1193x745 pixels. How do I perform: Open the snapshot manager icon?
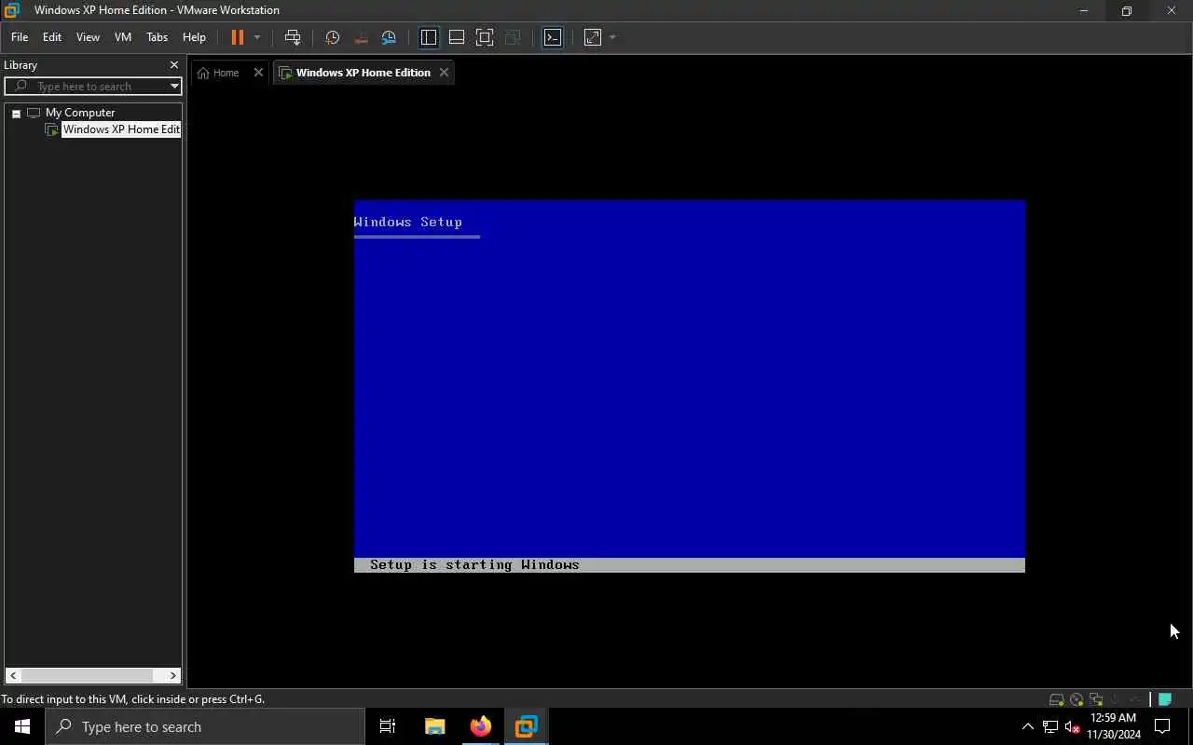pyautogui.click(x=389, y=37)
